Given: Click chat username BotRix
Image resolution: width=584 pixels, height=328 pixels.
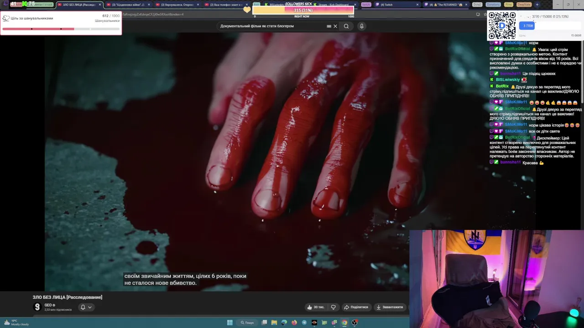Looking at the screenshot, I should [502, 86].
